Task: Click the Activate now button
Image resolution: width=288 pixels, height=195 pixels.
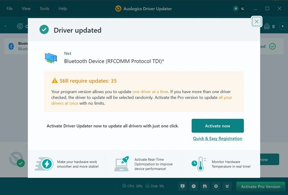Action: click(218, 126)
